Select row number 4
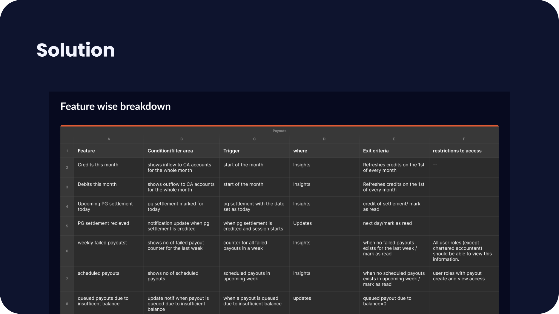Image resolution: width=559 pixels, height=314 pixels. [67, 206]
